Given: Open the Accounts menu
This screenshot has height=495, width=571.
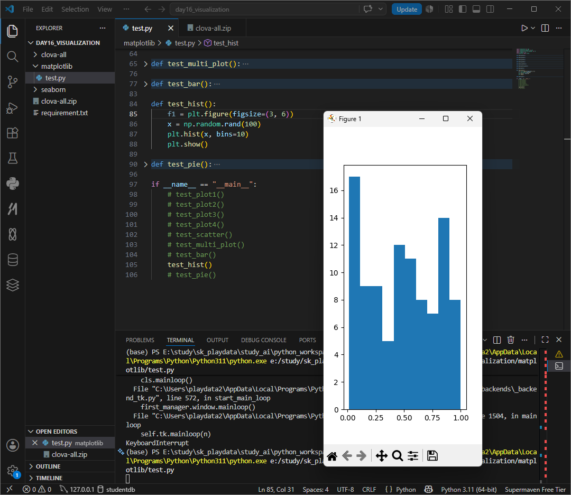Looking at the screenshot, I should pyautogui.click(x=12, y=445).
